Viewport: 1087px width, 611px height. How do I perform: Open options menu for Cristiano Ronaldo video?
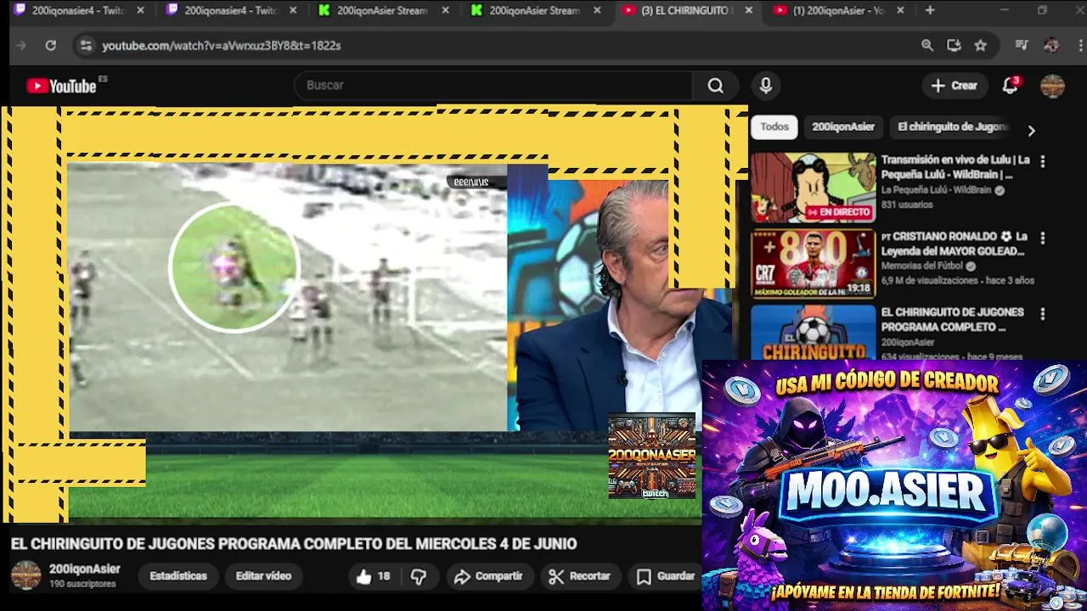(x=1043, y=238)
